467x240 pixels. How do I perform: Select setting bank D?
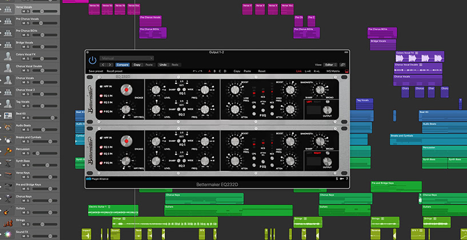coord(225,71)
